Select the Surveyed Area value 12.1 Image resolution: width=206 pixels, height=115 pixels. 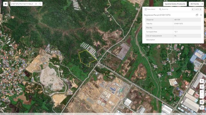[x=176, y=32]
